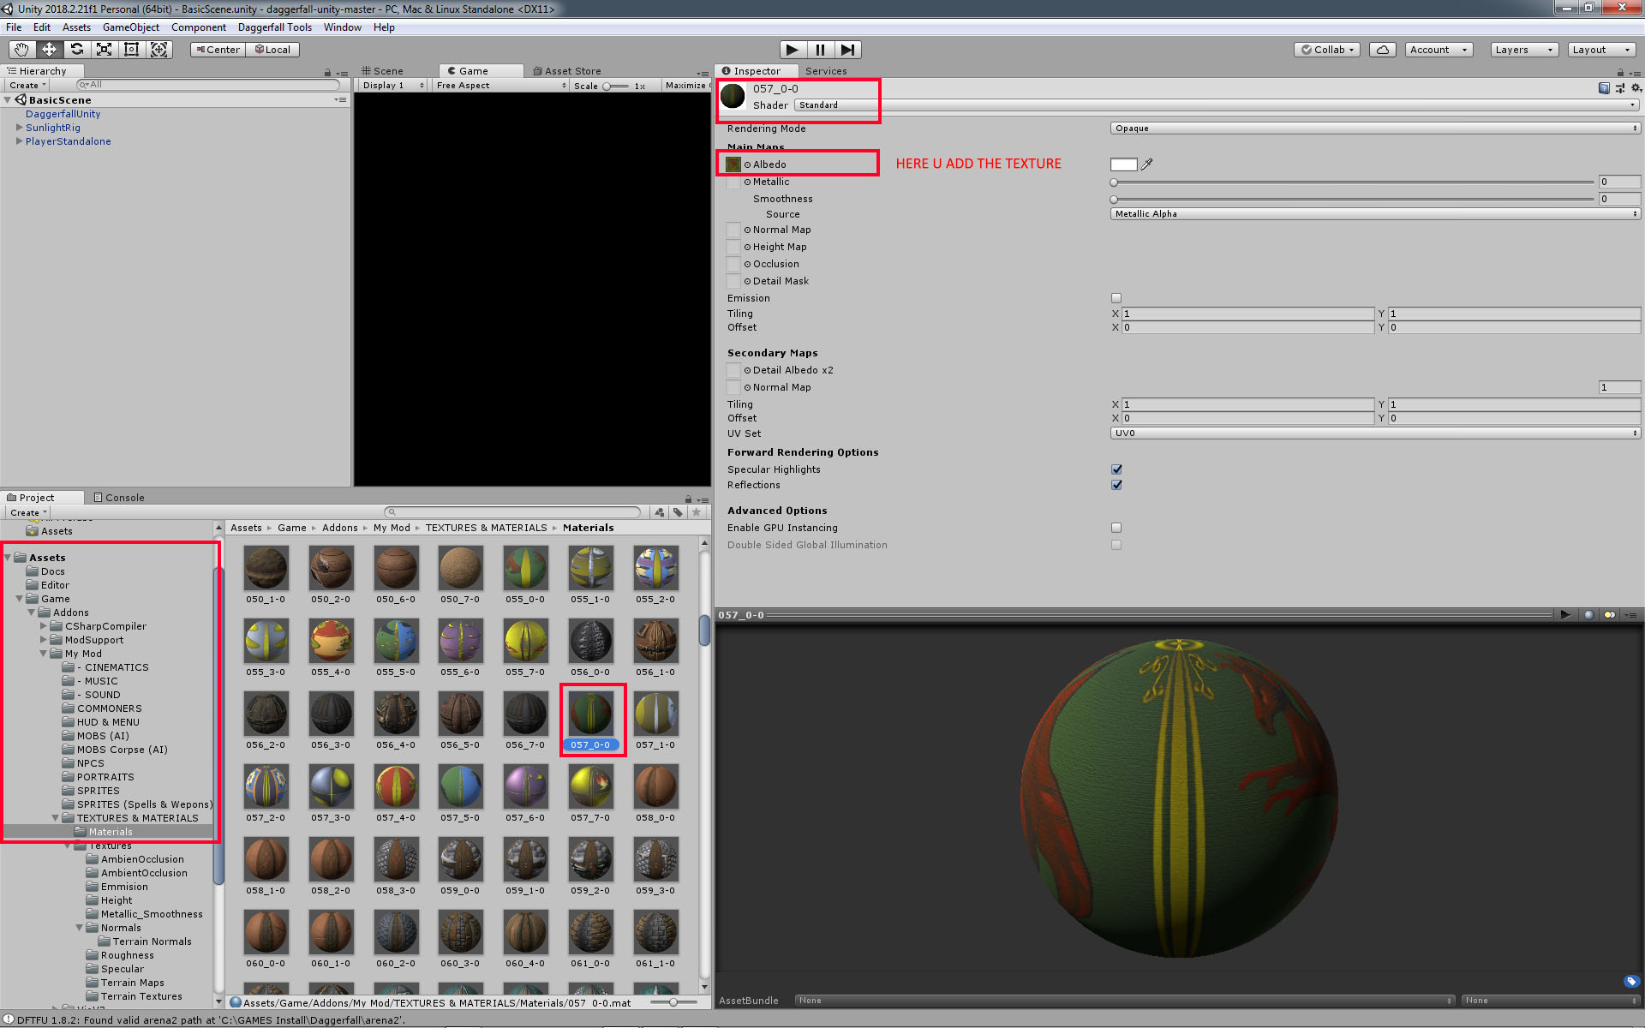Viewport: 1645px width, 1028px height.
Task: Enable GPU Instancing checkbox
Action: (x=1116, y=528)
